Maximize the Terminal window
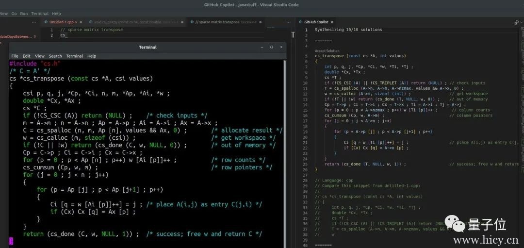This screenshot has height=248, width=524. click(271, 47)
